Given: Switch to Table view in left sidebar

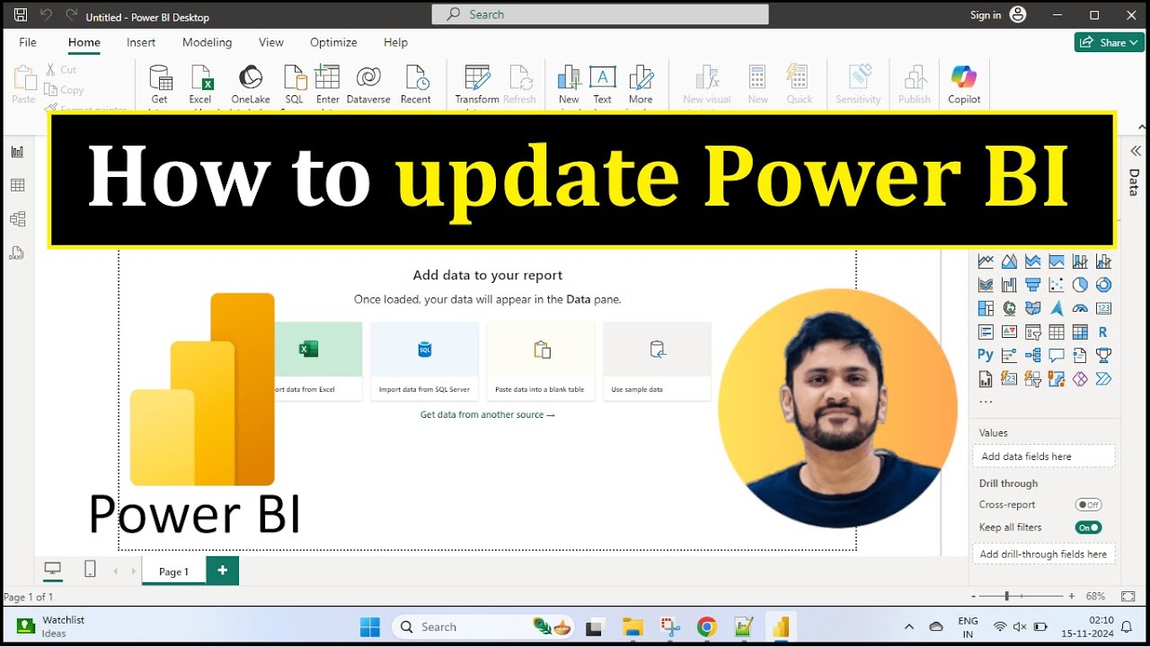Looking at the screenshot, I should coord(17,185).
